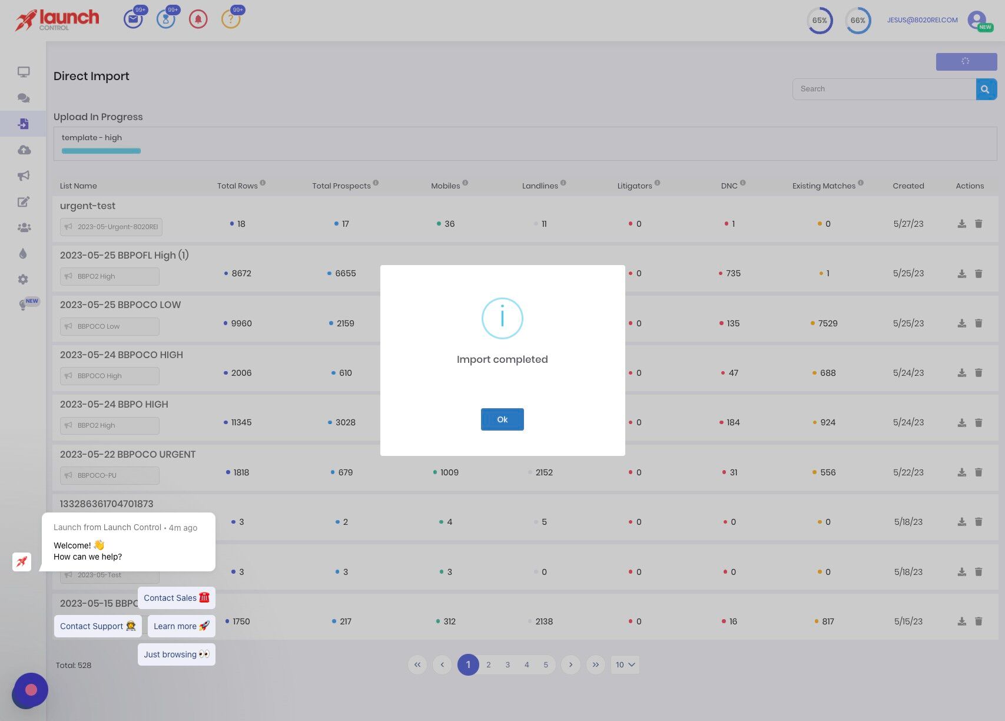Open the team members icon in sidebar
1005x721 pixels.
24,227
